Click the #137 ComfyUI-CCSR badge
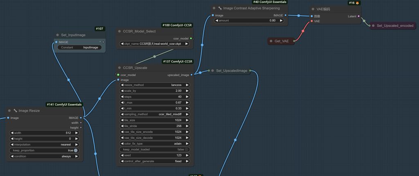The width and height of the screenshot is (419, 176). (178, 62)
